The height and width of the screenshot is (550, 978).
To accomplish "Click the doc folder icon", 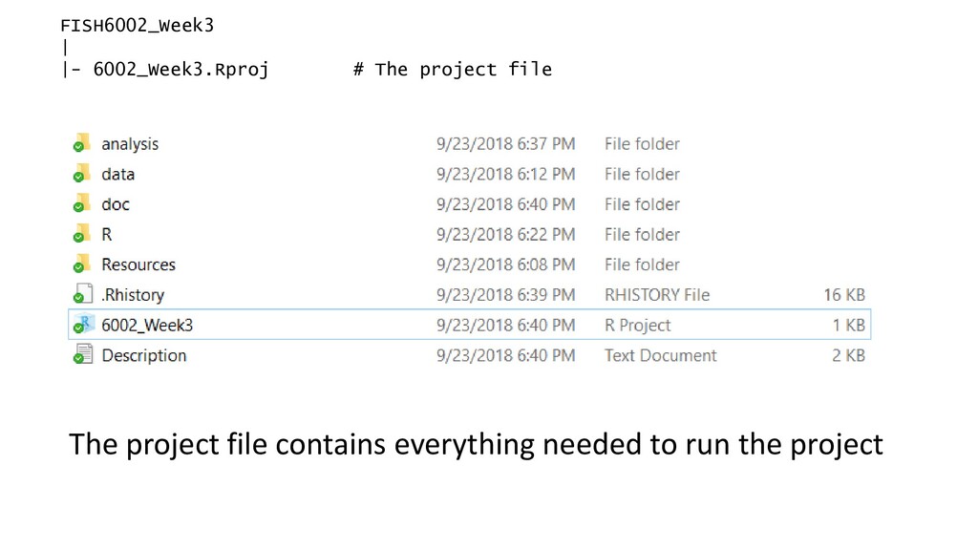I will 82,203.
